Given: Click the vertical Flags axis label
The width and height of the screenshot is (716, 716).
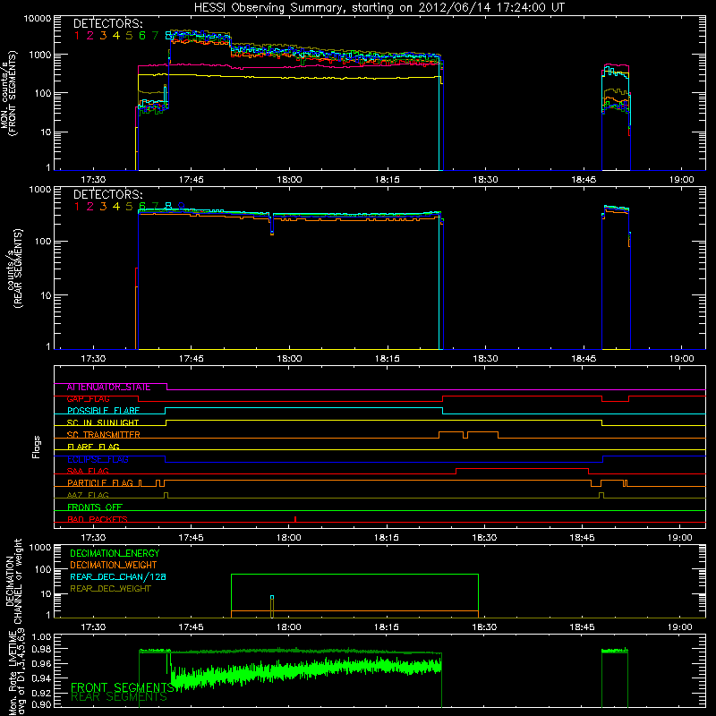Looking at the screenshot, I should click(37, 447).
